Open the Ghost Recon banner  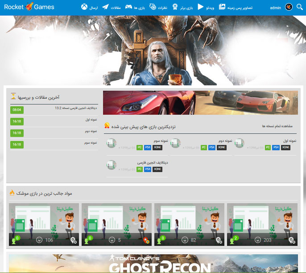(x=153, y=264)
